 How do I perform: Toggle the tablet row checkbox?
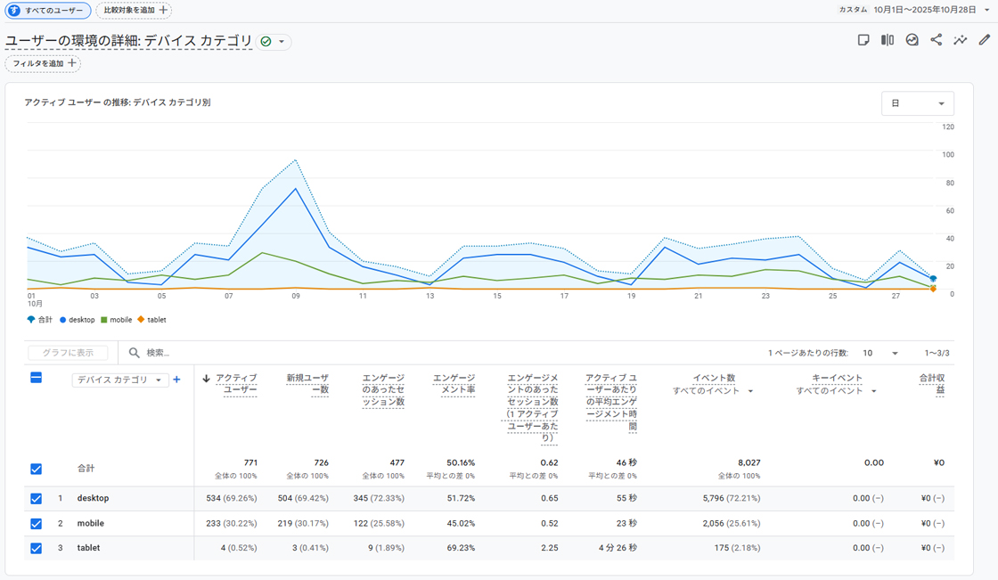(x=37, y=549)
